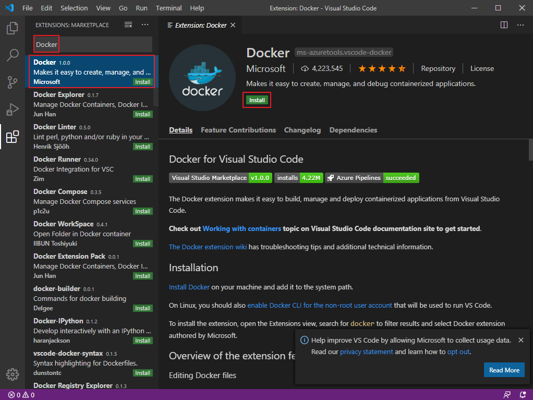Open the Selection menu
Image resolution: width=533 pixels, height=400 pixels.
74,8
